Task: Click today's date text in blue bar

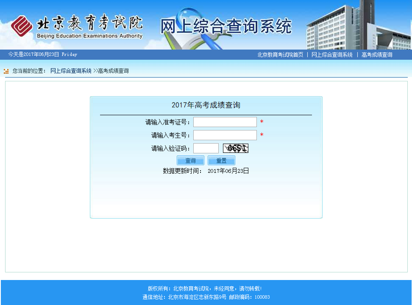Action: (42, 55)
